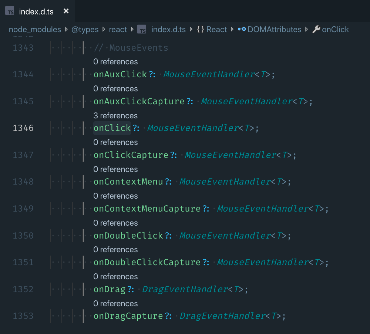
Task: Open node_modules breadcrumb
Action: click(35, 30)
